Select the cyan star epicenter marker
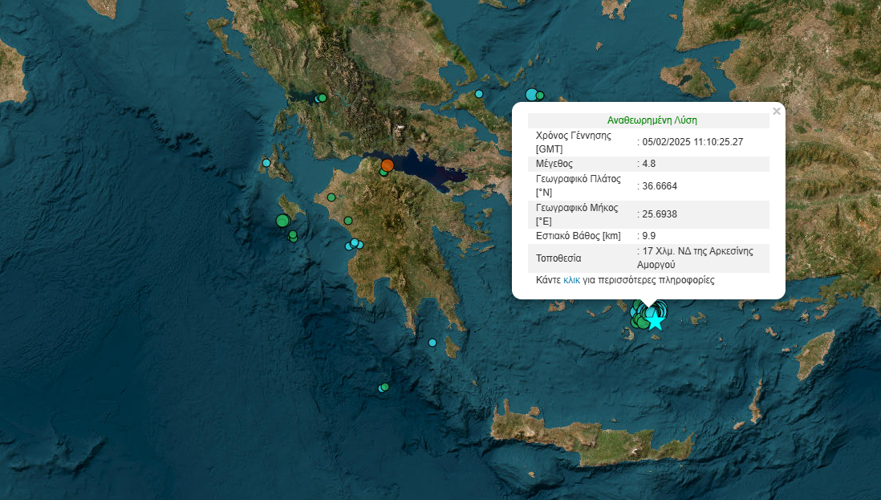The image size is (881, 500). tap(656, 320)
